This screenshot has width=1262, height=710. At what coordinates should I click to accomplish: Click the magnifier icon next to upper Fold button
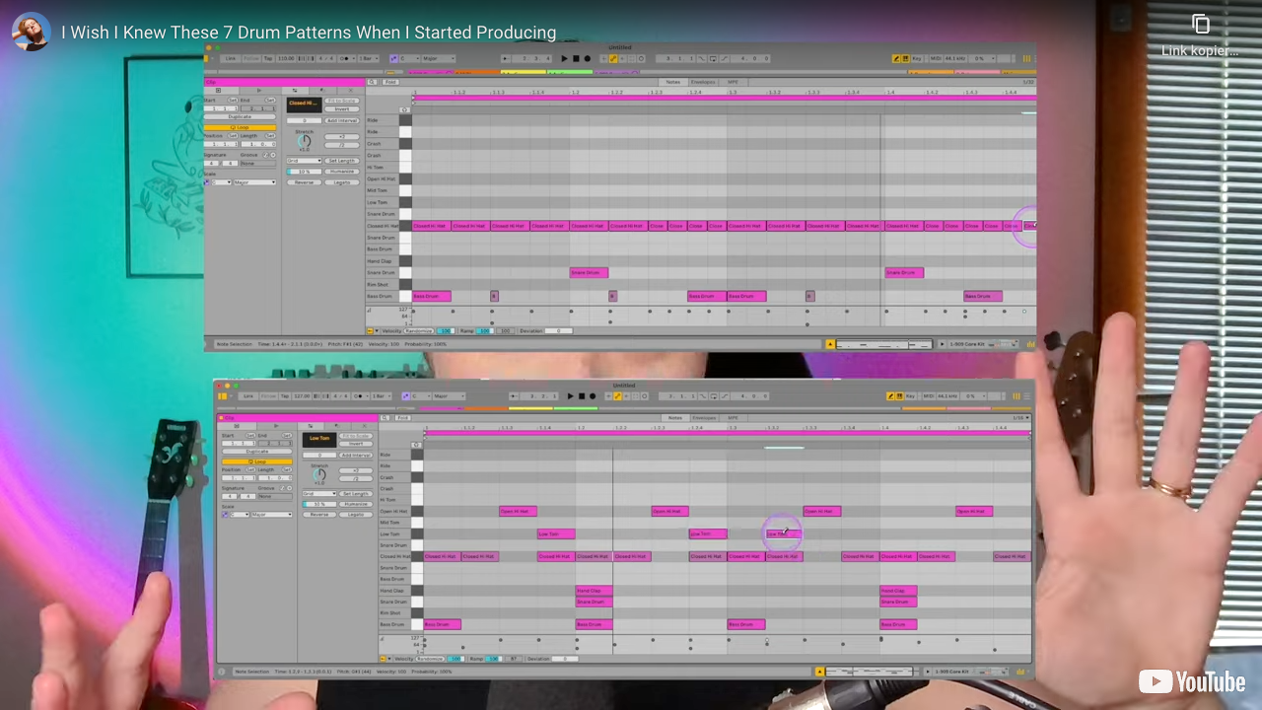(x=372, y=82)
